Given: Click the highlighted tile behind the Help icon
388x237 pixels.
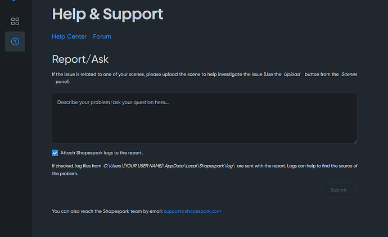Looking at the screenshot, I should pos(15,41).
